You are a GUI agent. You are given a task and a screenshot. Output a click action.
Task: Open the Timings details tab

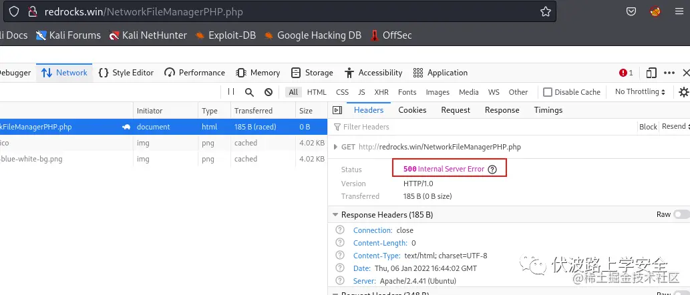[548, 110]
